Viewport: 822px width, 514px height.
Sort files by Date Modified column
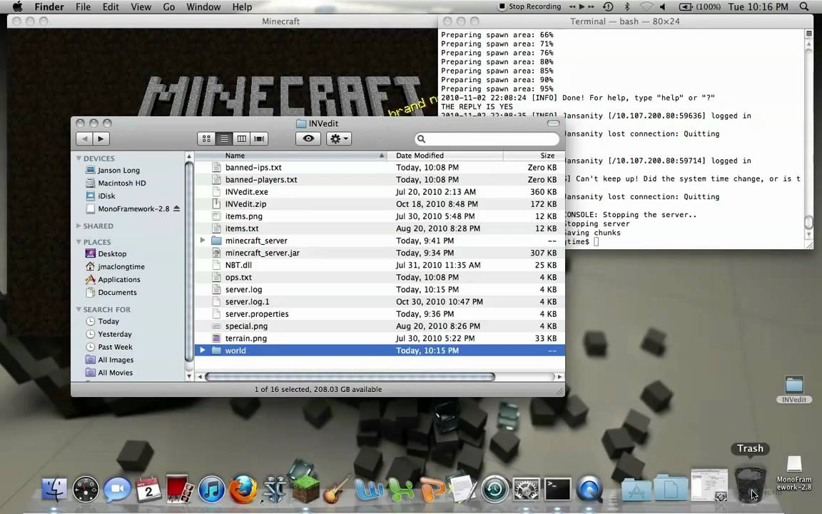[x=445, y=156]
